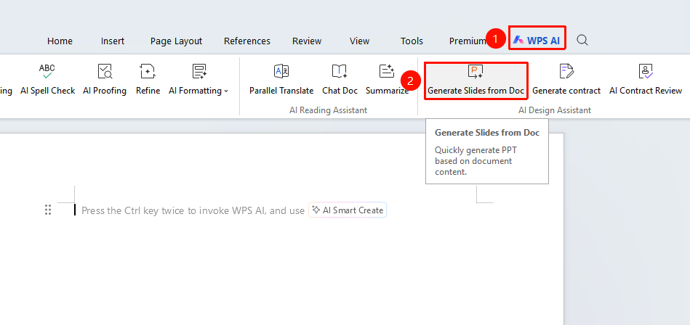Open the Page Layout tab
The width and height of the screenshot is (690, 325).
(176, 41)
